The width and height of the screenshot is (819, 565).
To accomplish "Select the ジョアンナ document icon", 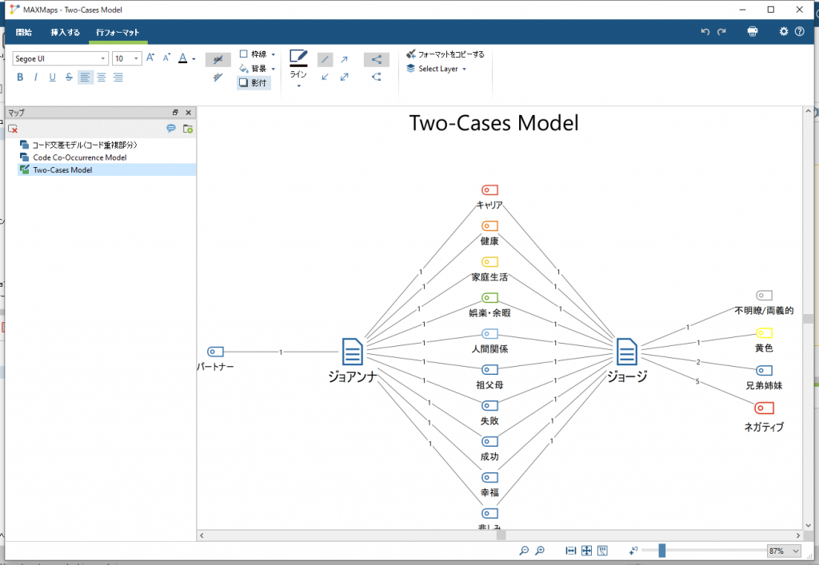I will pyautogui.click(x=353, y=352).
